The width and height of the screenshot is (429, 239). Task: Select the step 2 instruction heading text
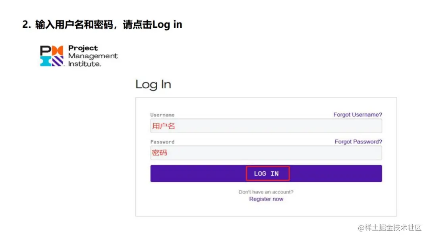point(102,25)
